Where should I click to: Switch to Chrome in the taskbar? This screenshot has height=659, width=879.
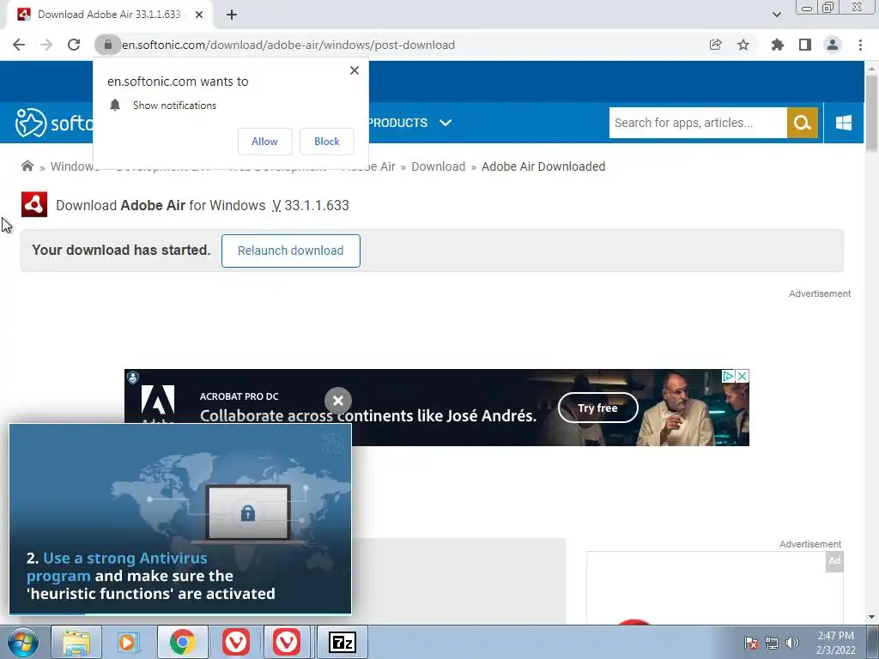(182, 642)
